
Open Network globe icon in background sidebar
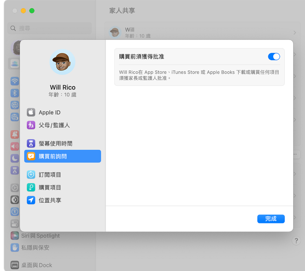[x=15, y=105]
